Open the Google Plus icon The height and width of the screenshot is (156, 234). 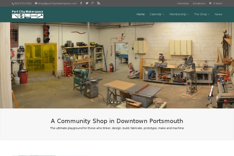pos(92,3)
